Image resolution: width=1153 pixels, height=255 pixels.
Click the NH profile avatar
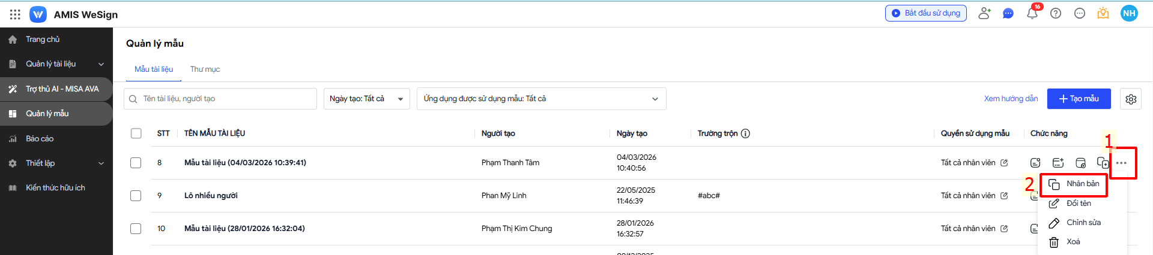tap(1129, 13)
